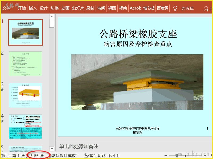Click animation star icon beside slide 3
This screenshot has height=159, width=213.
[x=2, y=90]
